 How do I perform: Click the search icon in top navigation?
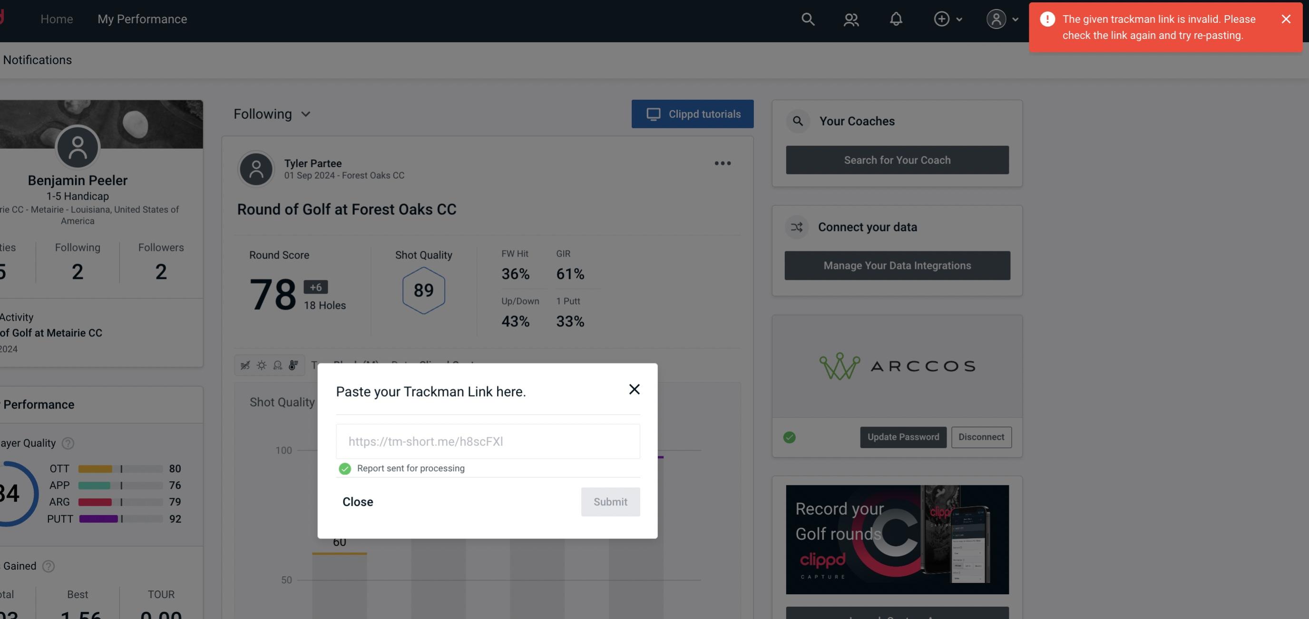click(x=807, y=19)
